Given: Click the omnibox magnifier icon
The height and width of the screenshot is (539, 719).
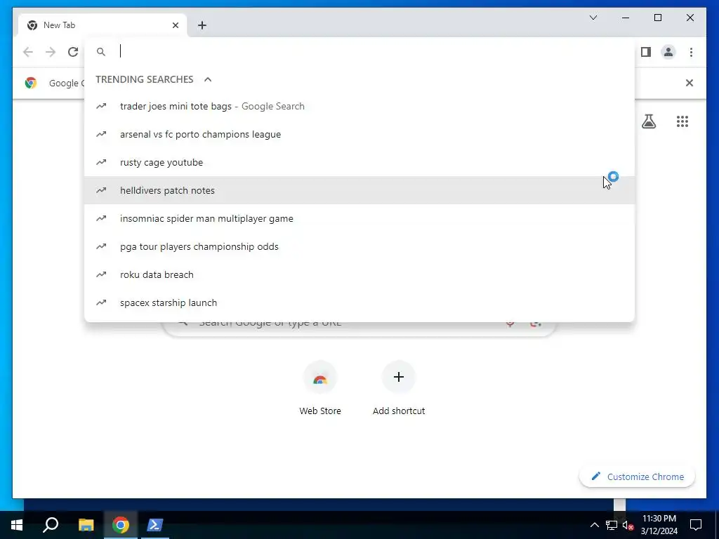Looking at the screenshot, I should (101, 52).
